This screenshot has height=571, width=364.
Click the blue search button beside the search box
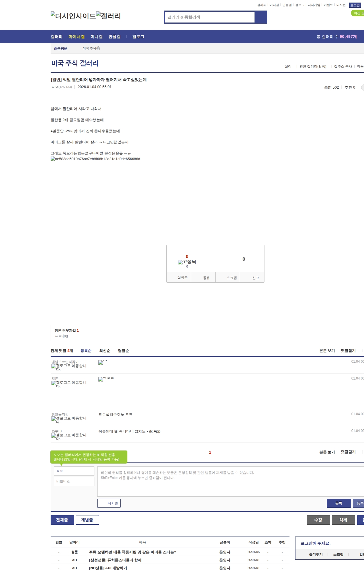pyautogui.click(x=261, y=17)
